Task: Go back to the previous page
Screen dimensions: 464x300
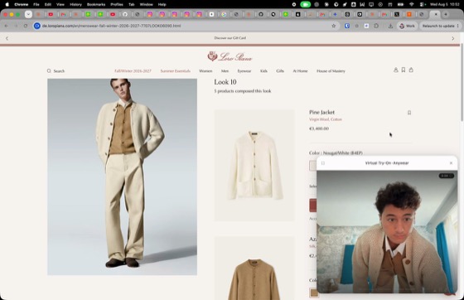Action: [7, 26]
